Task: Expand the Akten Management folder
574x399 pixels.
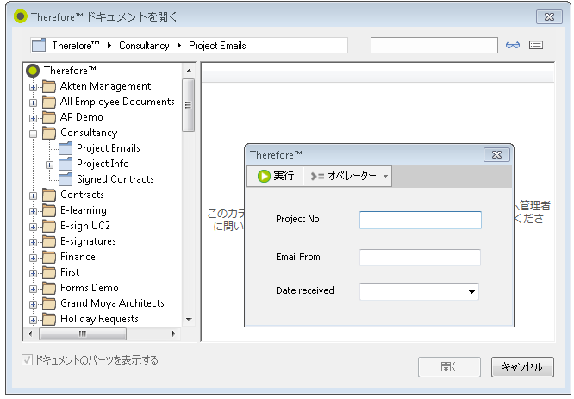Action: [33, 87]
